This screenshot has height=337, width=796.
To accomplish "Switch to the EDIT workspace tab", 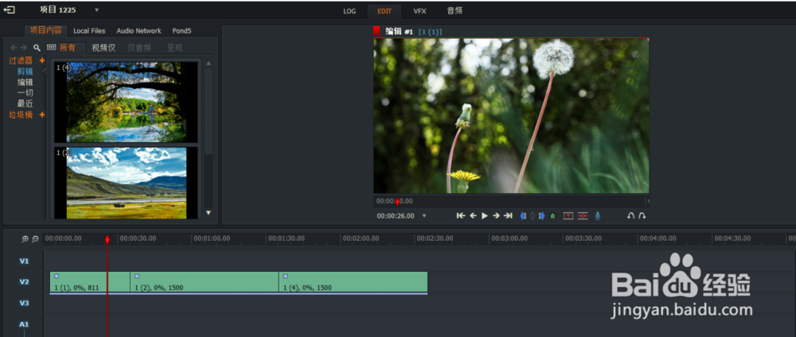I will pyautogui.click(x=384, y=11).
